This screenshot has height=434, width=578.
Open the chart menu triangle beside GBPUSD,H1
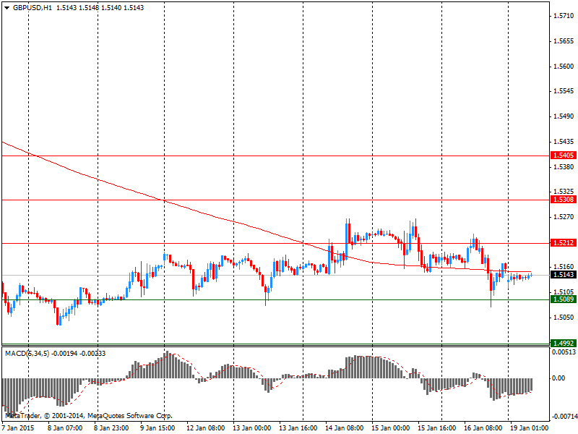tap(7, 8)
